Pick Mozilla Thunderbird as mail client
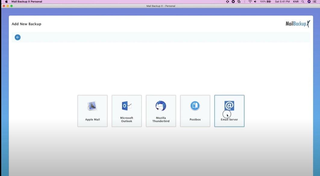 161,111
